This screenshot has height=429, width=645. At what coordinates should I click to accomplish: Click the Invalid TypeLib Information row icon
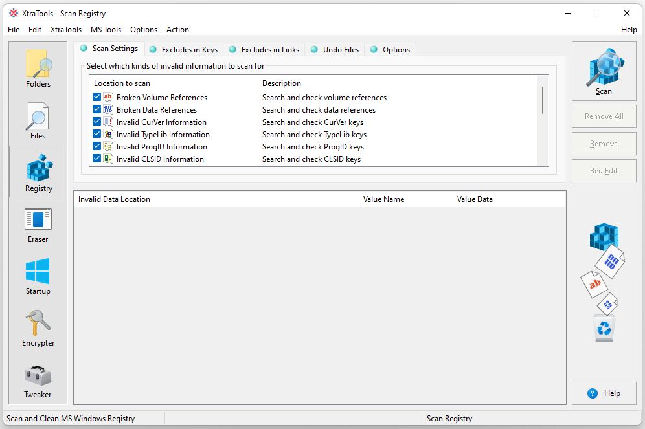[x=107, y=134]
